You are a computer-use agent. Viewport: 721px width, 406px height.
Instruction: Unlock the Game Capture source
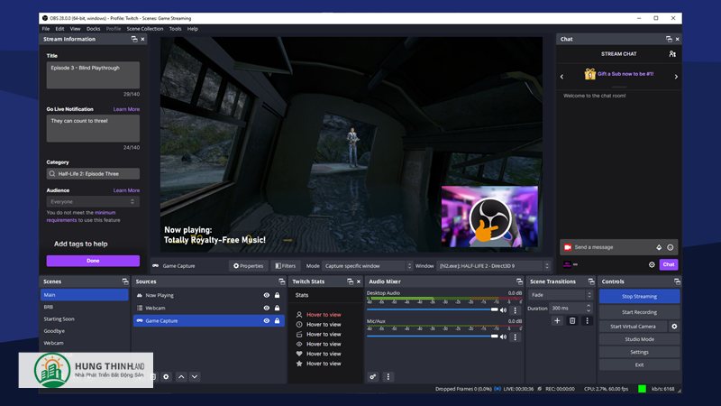[277, 320]
